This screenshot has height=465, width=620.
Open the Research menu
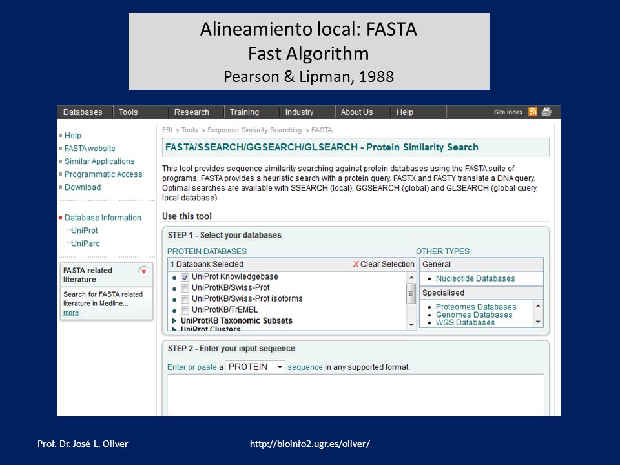click(191, 112)
